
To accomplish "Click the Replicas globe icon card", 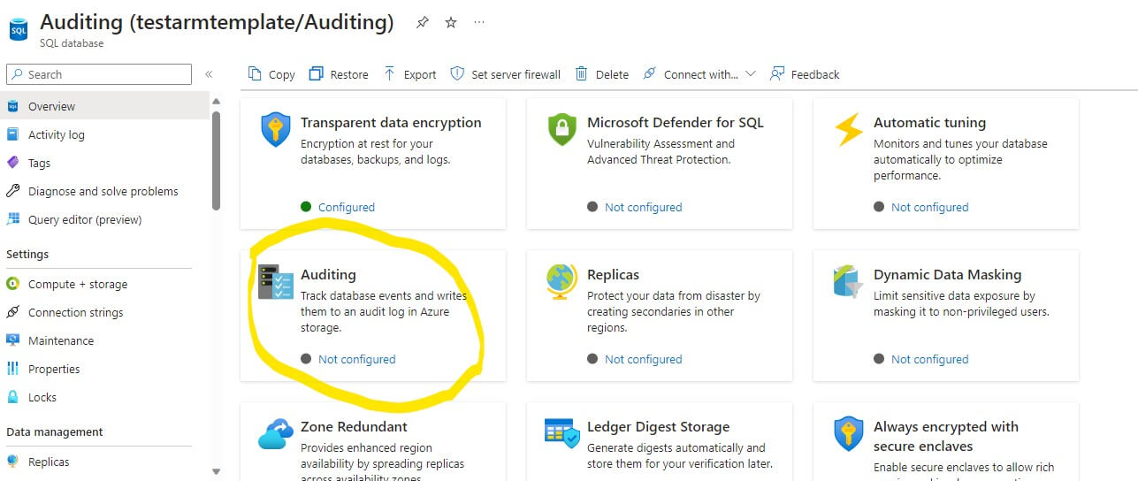I will click(x=562, y=282).
